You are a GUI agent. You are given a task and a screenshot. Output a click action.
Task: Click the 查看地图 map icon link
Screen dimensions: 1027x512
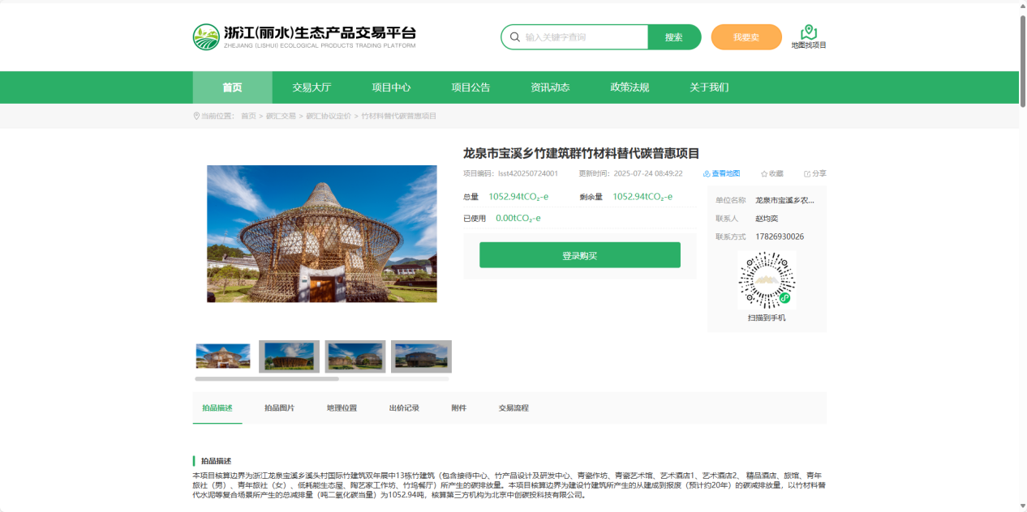point(707,173)
